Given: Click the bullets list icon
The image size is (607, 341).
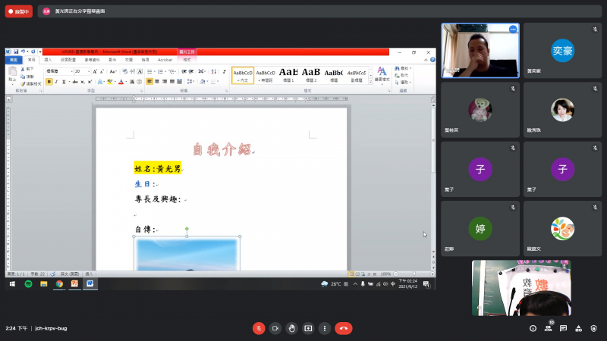Looking at the screenshot, I should (x=149, y=71).
